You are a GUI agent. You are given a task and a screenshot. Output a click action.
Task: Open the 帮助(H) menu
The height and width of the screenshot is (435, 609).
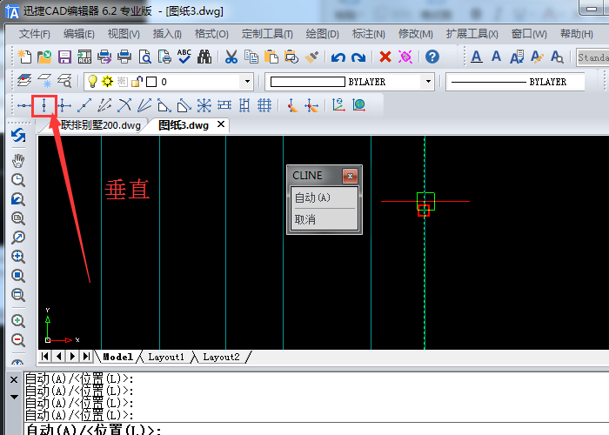[576, 34]
